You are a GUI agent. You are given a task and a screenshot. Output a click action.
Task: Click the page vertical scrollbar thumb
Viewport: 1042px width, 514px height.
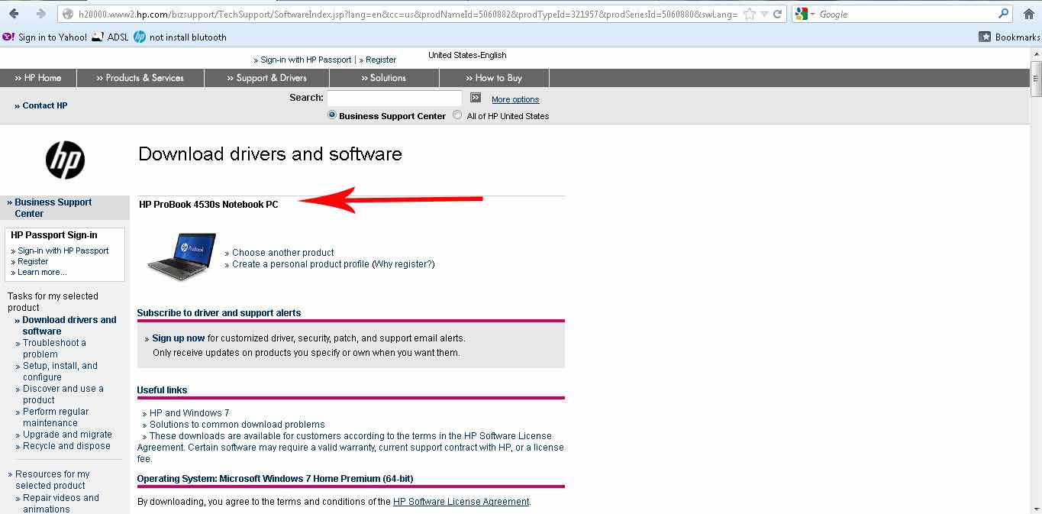(1036, 80)
